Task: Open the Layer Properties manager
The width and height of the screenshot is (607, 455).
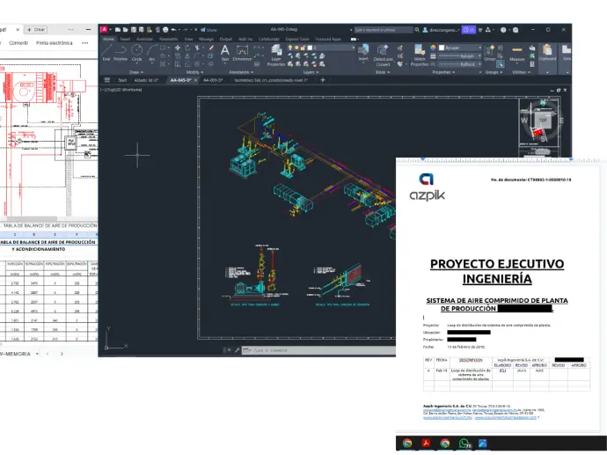Action: pos(275,53)
